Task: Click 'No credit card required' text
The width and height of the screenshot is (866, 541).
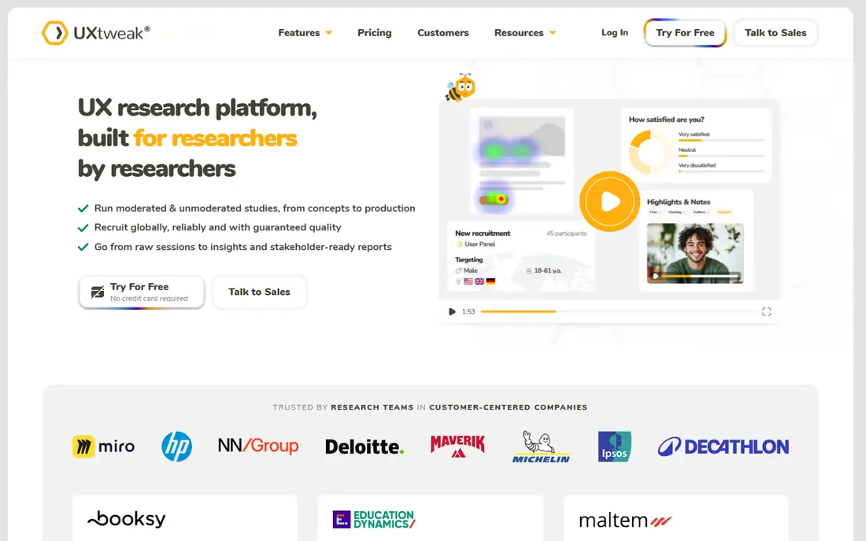Action: (149, 298)
